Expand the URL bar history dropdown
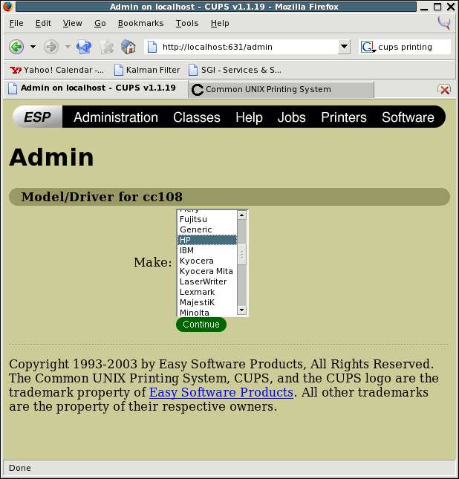459x479 pixels. click(344, 47)
